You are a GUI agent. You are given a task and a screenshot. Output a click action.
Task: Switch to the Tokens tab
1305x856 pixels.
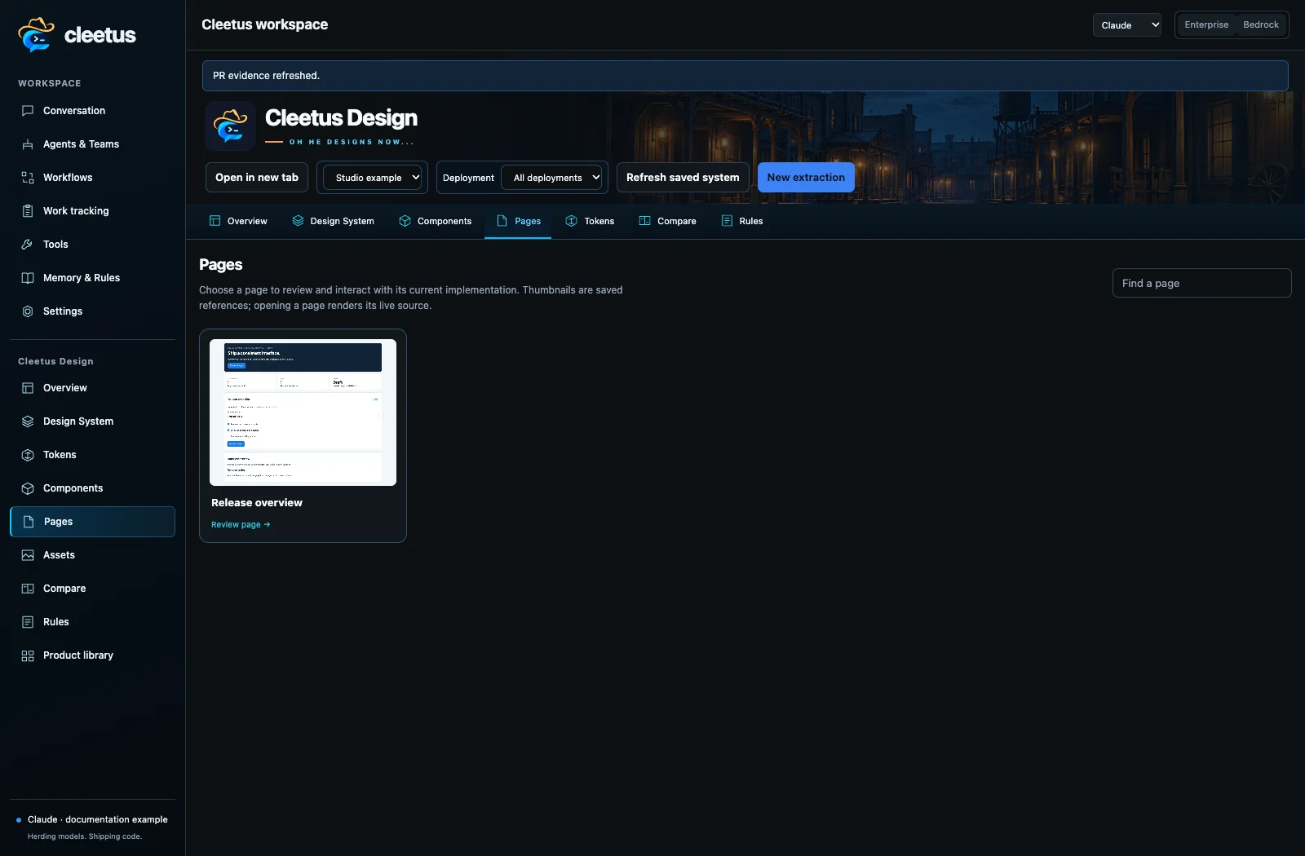coord(590,221)
